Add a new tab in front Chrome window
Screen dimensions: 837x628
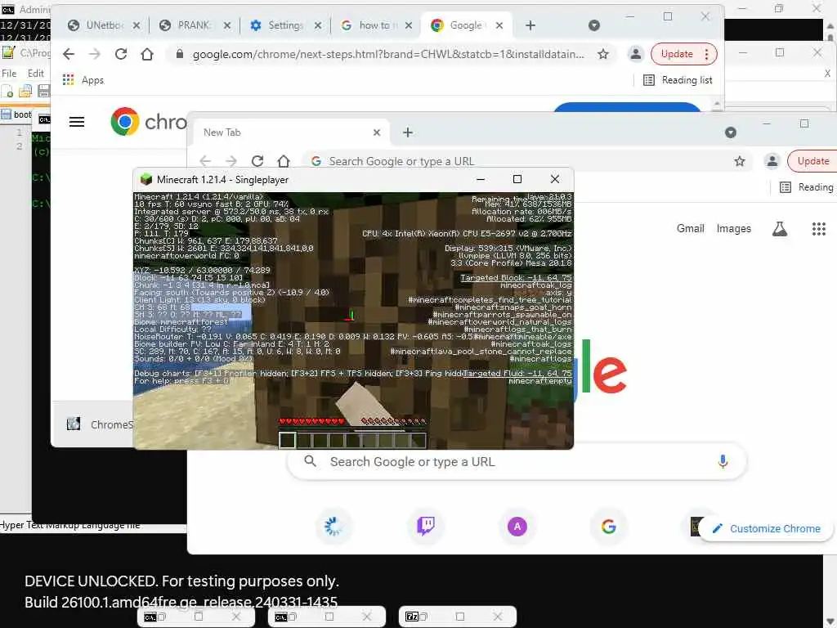408,132
